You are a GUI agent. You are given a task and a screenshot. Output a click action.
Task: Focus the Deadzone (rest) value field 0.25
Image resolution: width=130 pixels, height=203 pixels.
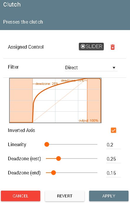pos(114,159)
